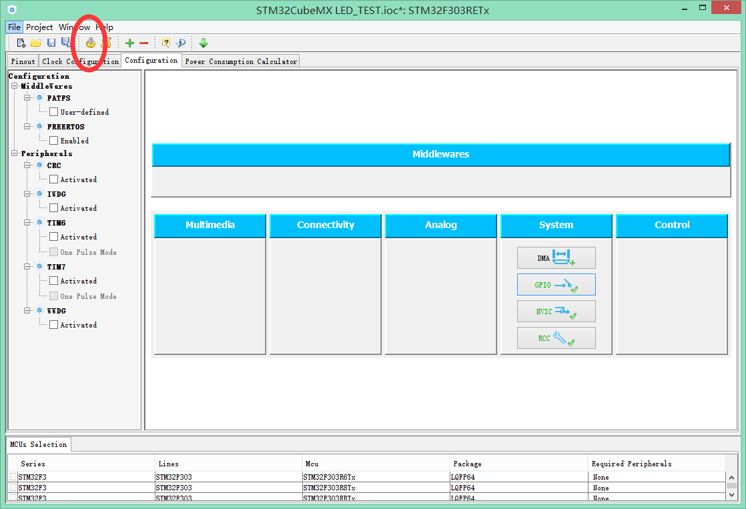Screen dimensions: 746x509
Task: Click the yellow question mark help icon
Action: click(x=165, y=43)
